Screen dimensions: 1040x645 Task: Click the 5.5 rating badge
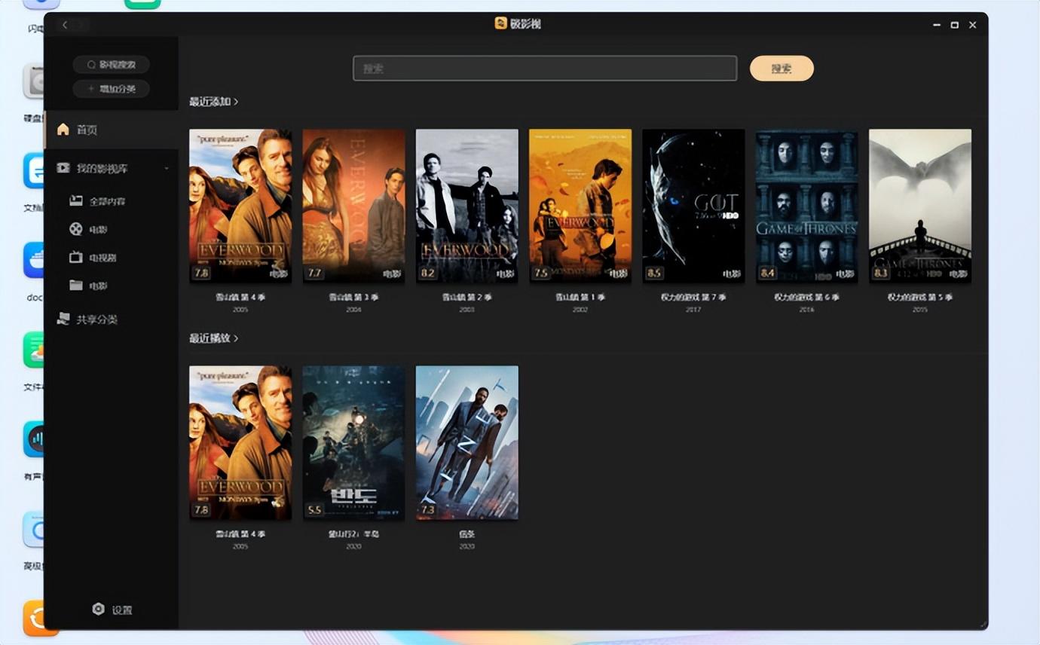(315, 510)
